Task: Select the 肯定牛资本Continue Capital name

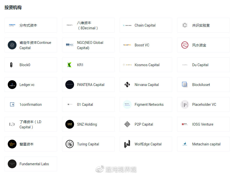Action: pos(35,45)
